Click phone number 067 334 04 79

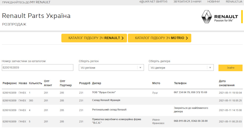click(182, 92)
